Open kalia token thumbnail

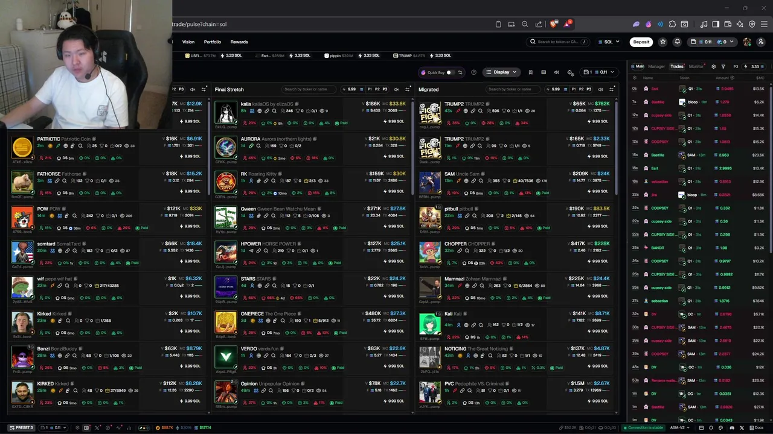(226, 112)
